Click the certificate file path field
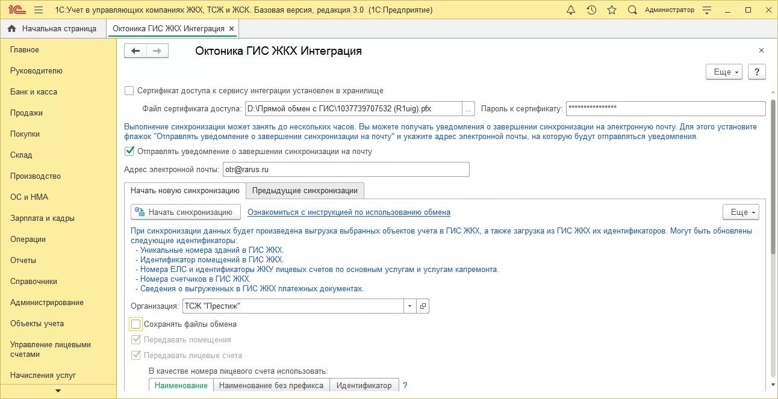The image size is (778, 399). (352, 108)
